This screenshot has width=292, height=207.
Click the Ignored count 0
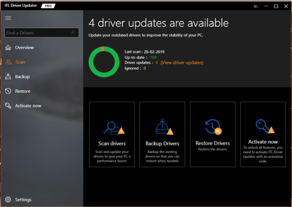pyautogui.click(x=145, y=68)
